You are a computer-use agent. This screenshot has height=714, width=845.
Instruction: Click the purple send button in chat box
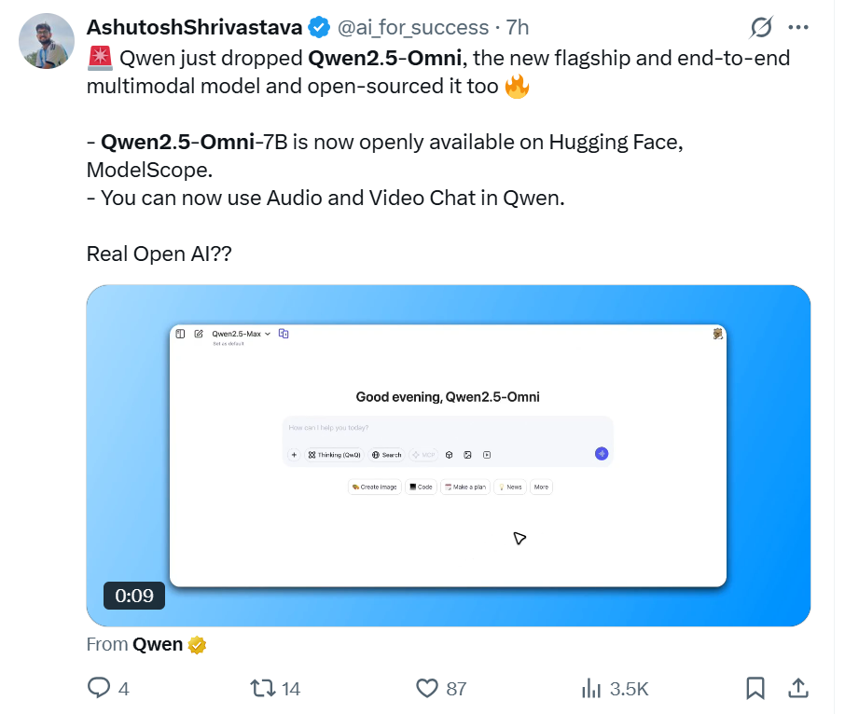[602, 454]
